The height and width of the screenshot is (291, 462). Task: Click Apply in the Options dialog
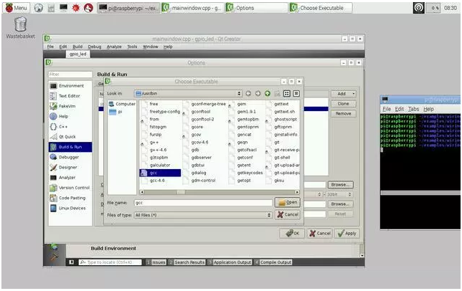[346, 233]
